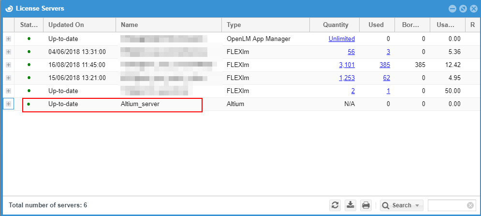Click the green status dot of Altium_server
Screen dimensions: 481x216
coord(29,104)
